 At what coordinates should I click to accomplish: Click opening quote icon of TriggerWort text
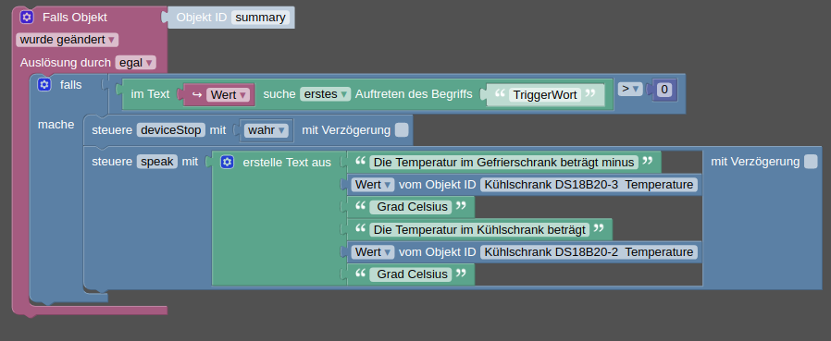(x=499, y=93)
